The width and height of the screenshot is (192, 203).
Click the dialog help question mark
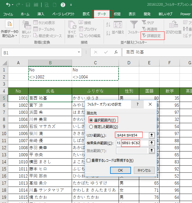coord(138,104)
